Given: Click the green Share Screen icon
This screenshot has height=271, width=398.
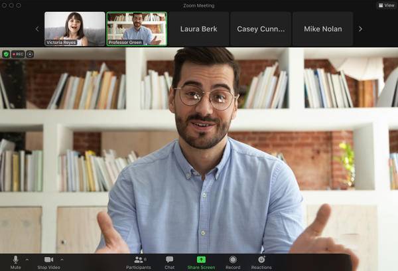Looking at the screenshot, I should coord(201,259).
